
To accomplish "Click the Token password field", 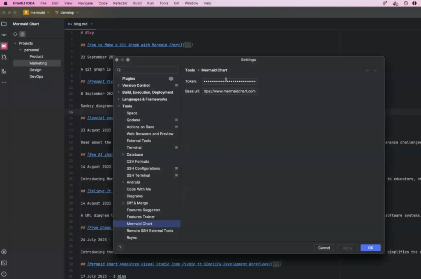I will [230, 81].
